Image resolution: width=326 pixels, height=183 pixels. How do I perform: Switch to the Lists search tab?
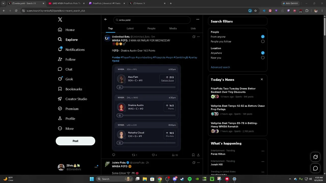point(193,28)
